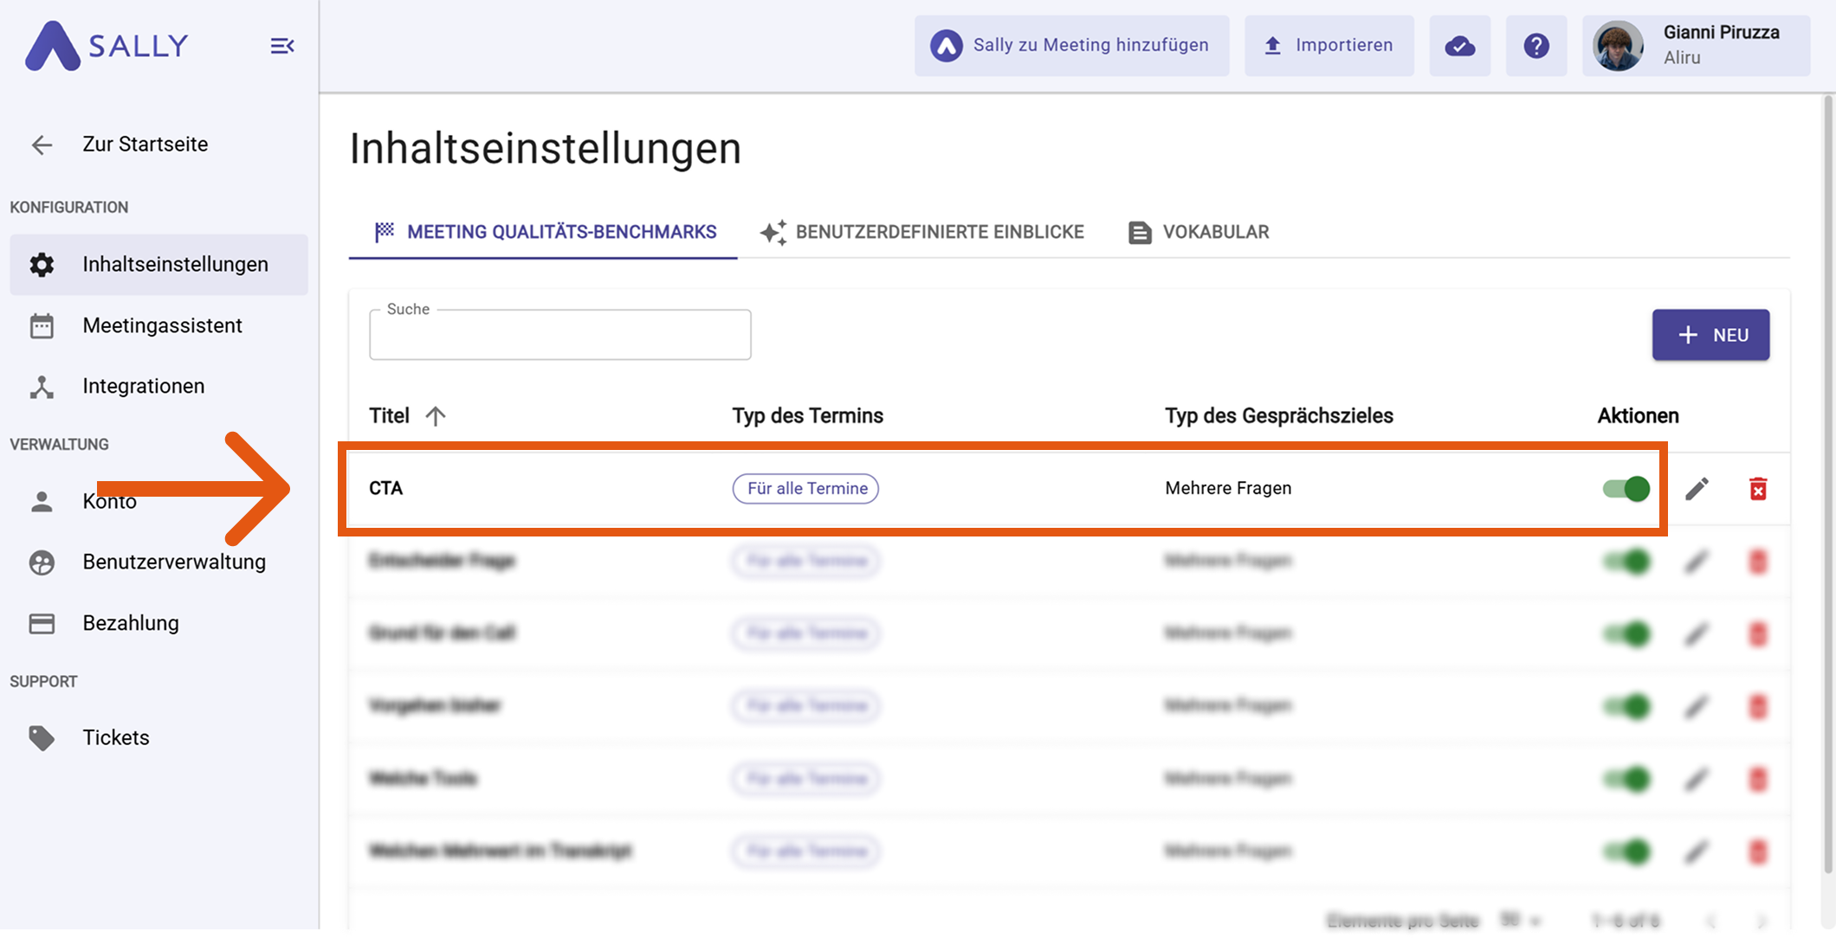
Task: Sort by Titel column arrow
Action: coord(436,416)
